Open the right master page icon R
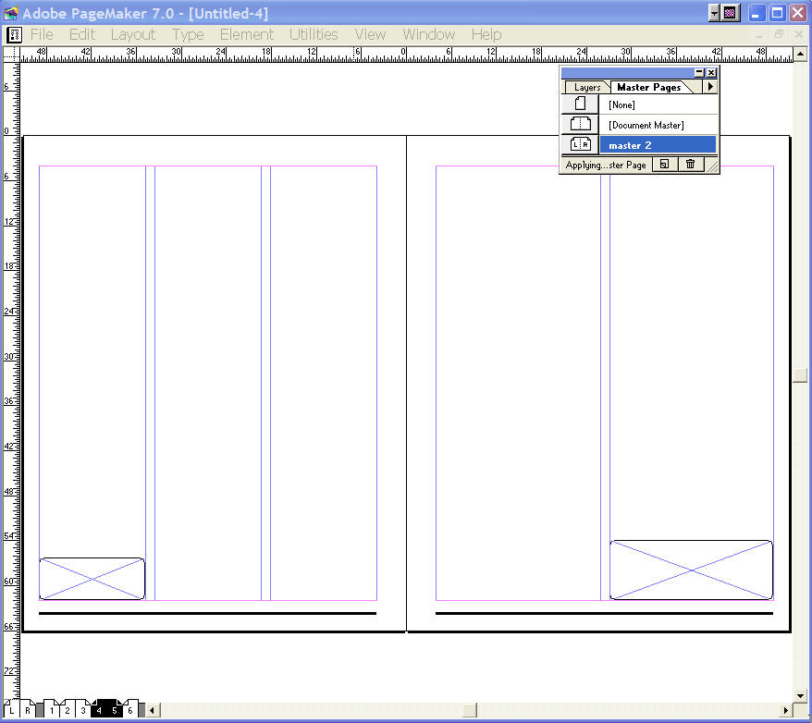 coord(28,709)
